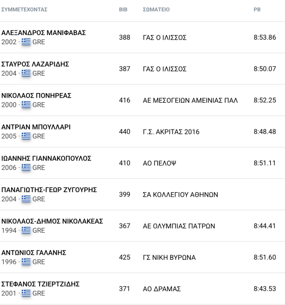Sort by the PB column header
Viewport: 285px width, 305px height.
257,9
